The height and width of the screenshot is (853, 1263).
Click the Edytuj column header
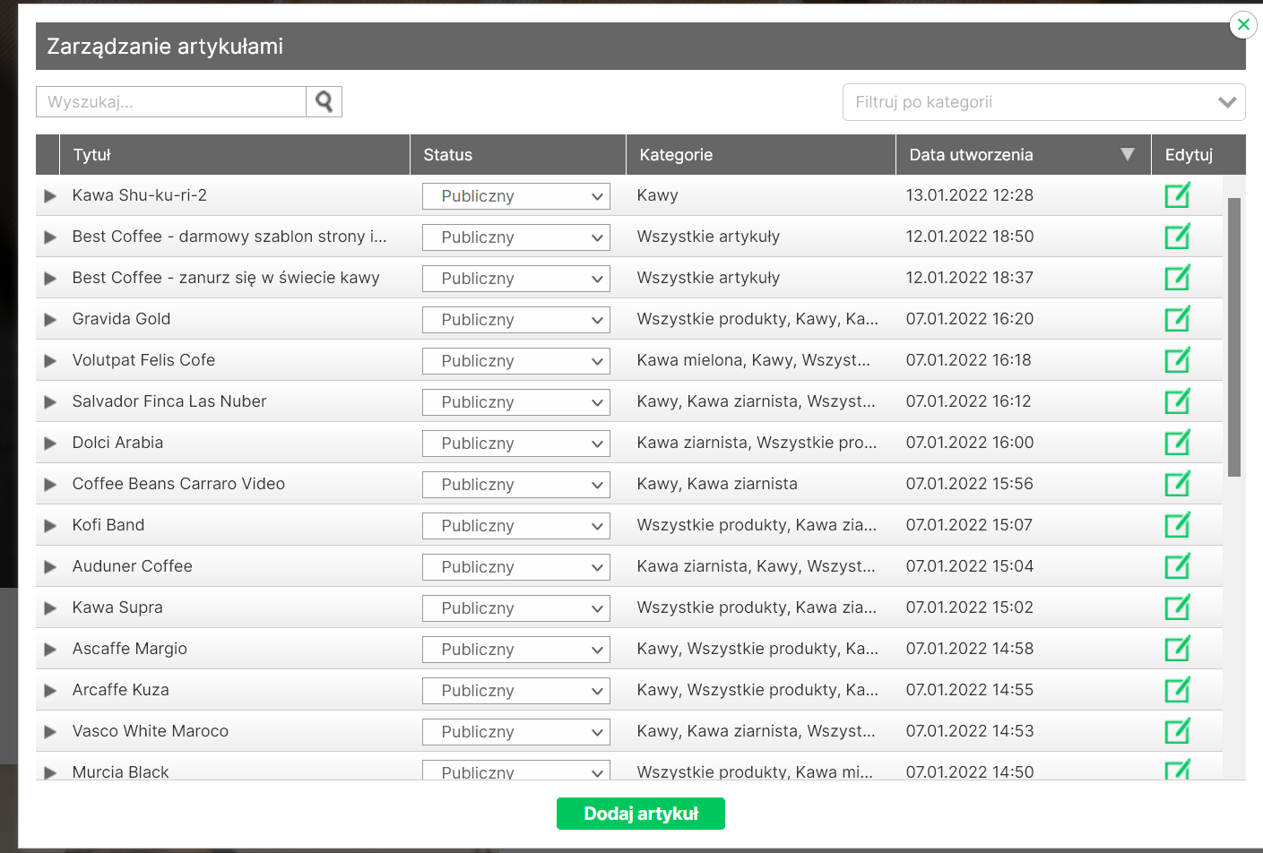click(x=1198, y=154)
